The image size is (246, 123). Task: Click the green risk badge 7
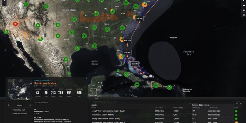236,119
